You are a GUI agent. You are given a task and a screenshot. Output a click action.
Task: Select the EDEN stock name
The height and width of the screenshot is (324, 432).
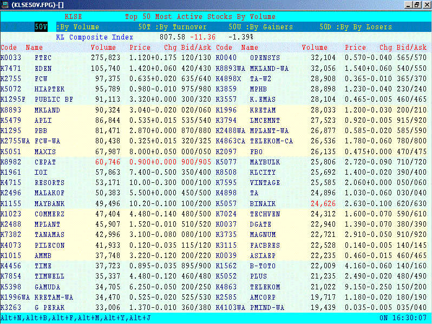[x=43, y=68]
